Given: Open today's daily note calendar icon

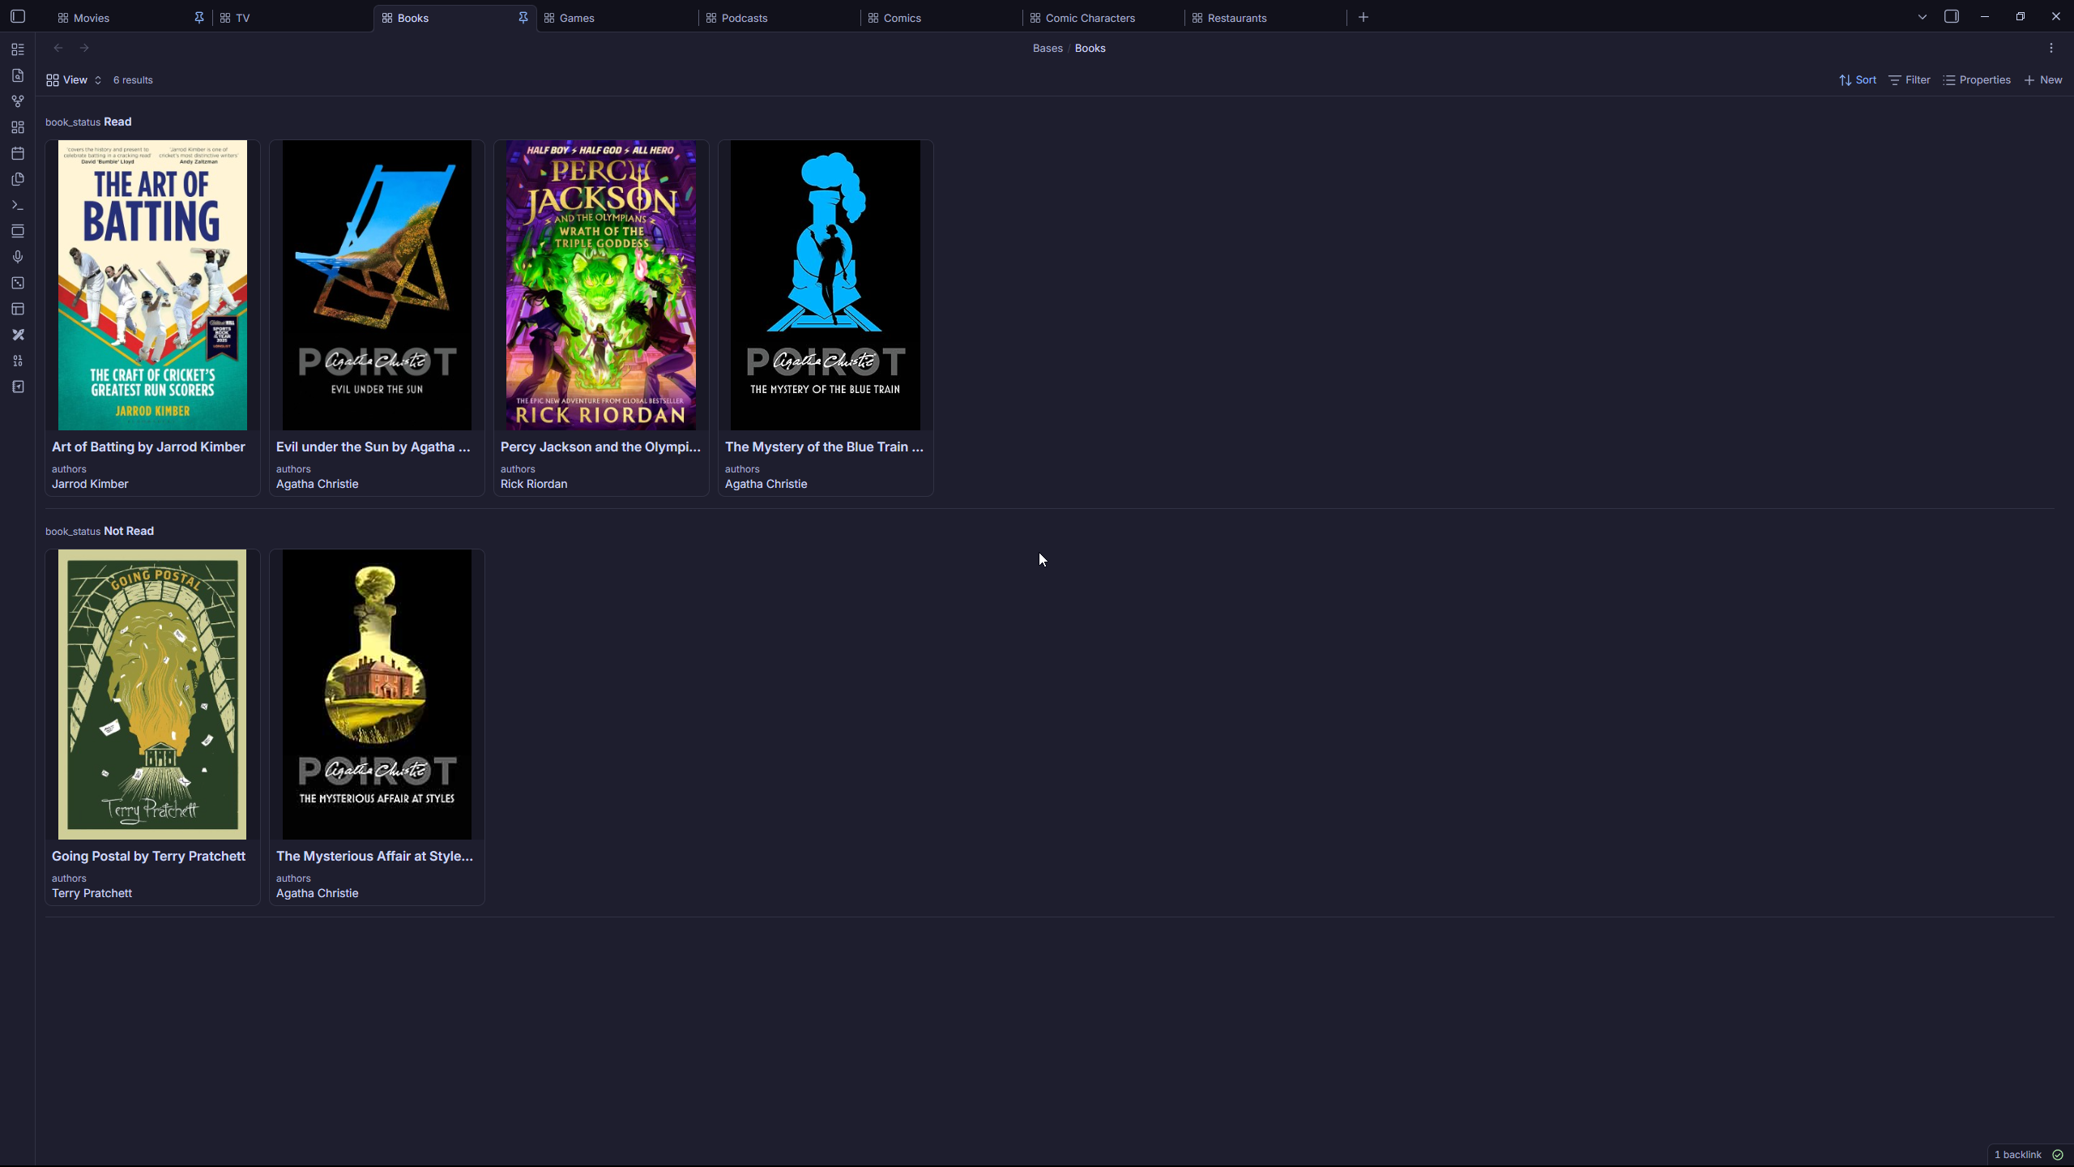Looking at the screenshot, I should pyautogui.click(x=18, y=153).
